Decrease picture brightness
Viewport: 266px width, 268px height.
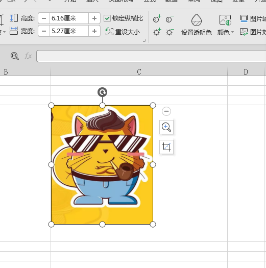[x=170, y=32]
